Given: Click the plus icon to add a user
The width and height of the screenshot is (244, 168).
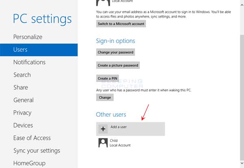Looking at the screenshot, I should click(x=103, y=129).
